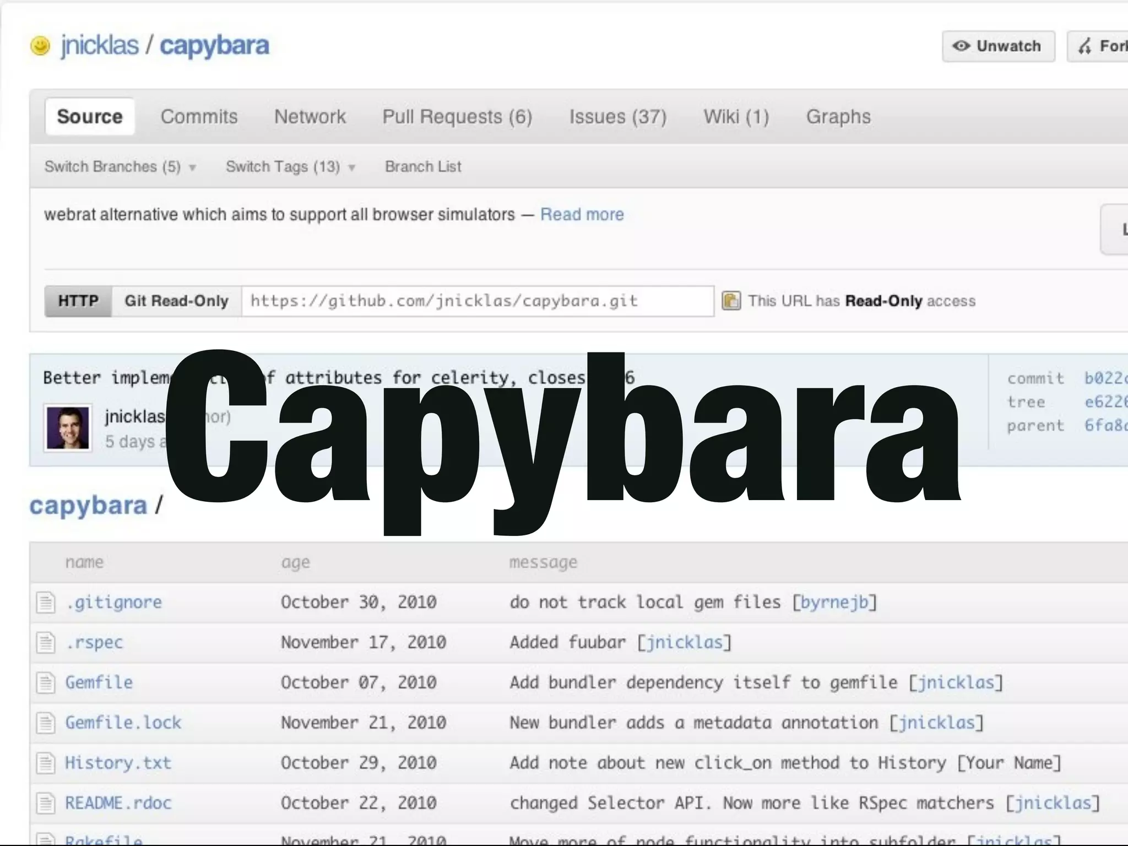The height and width of the screenshot is (846, 1128).
Task: Open the .rspec file
Action: point(94,643)
